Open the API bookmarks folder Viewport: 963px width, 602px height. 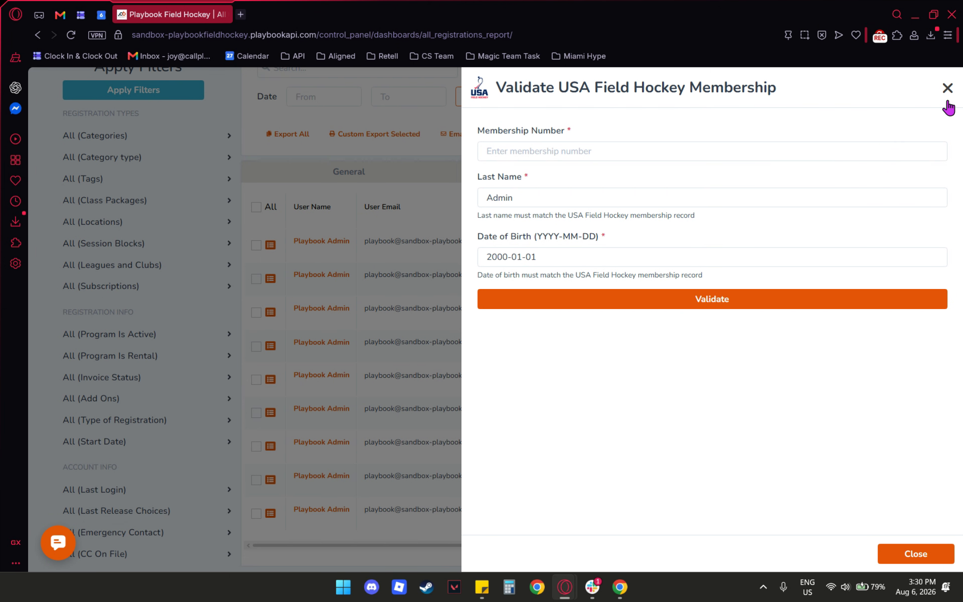(x=293, y=56)
